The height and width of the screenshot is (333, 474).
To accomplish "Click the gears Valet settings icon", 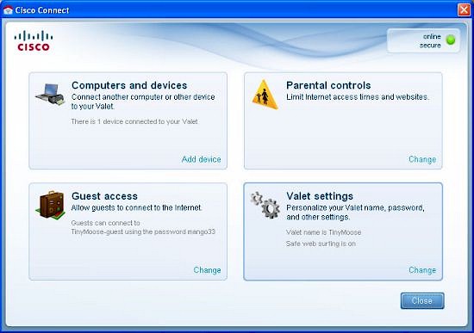I will (x=265, y=205).
